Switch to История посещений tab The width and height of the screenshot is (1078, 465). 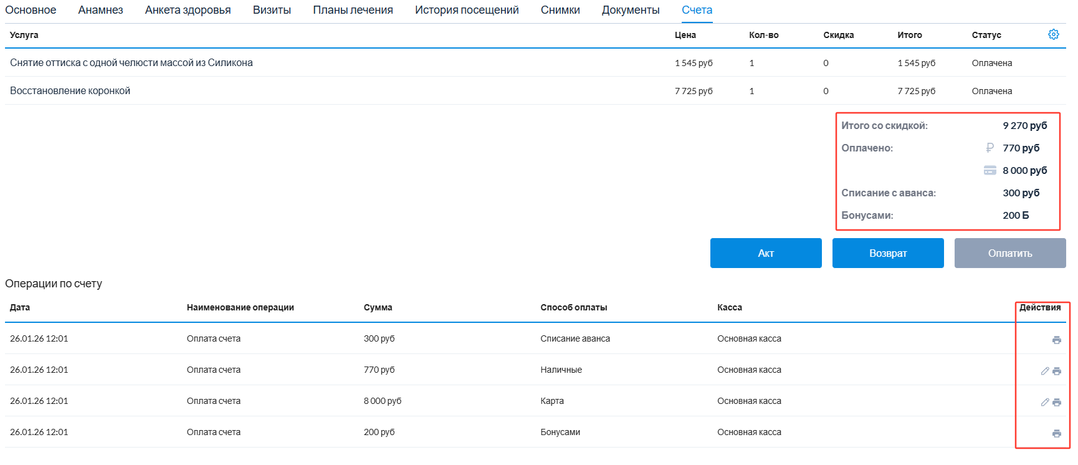467,10
